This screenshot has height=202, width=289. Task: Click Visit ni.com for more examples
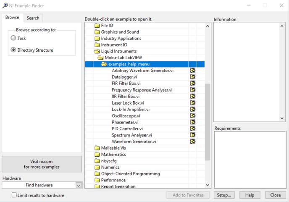pyautogui.click(x=42, y=164)
